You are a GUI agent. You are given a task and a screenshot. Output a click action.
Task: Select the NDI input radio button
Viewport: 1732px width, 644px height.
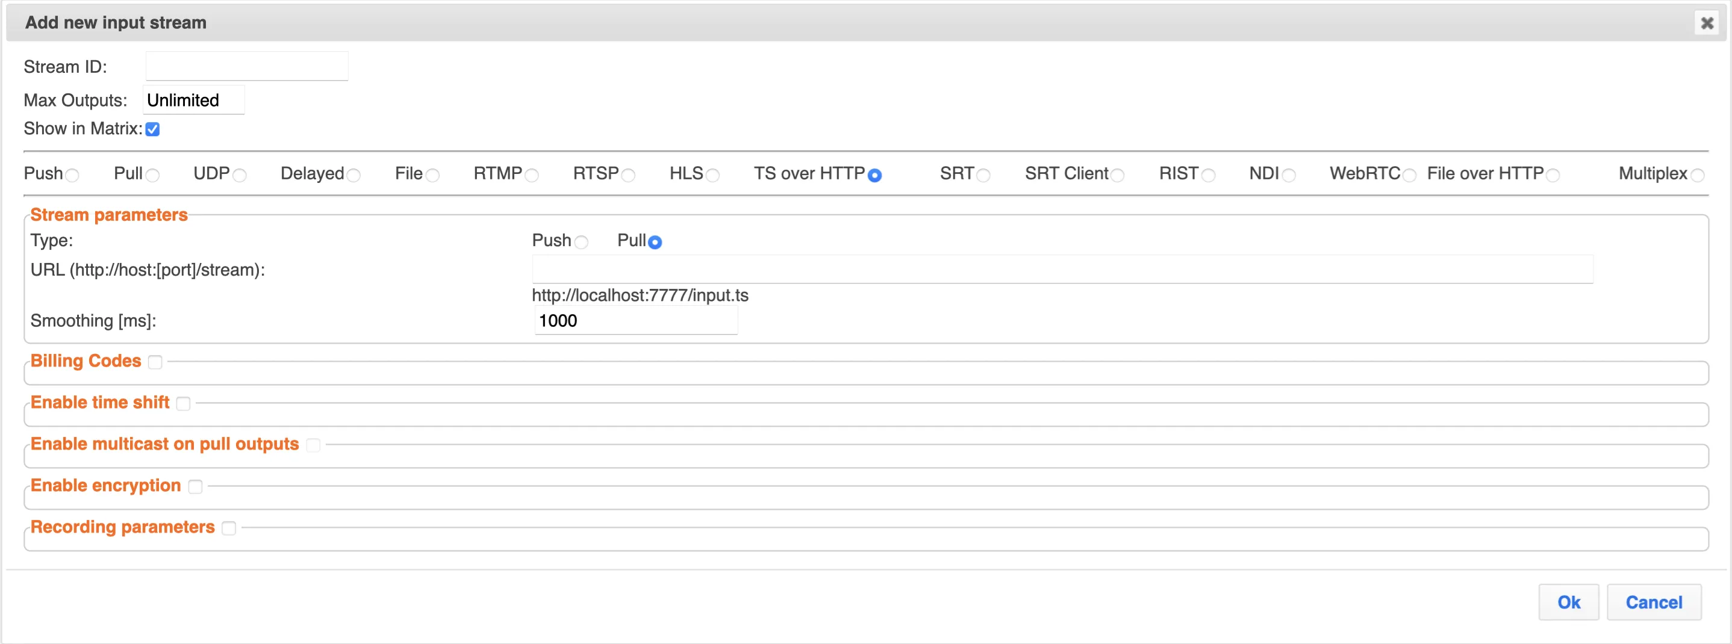click(x=1288, y=176)
